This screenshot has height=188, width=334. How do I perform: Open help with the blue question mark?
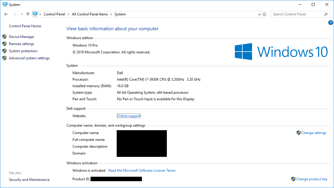331,23
